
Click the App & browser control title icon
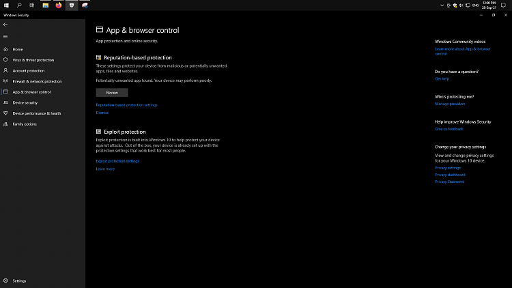pyautogui.click(x=100, y=30)
